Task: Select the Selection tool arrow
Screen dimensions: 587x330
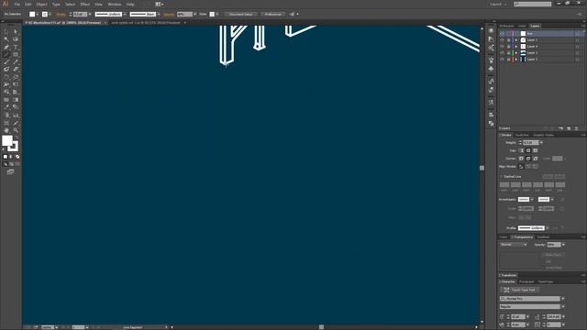Action: (x=6, y=32)
